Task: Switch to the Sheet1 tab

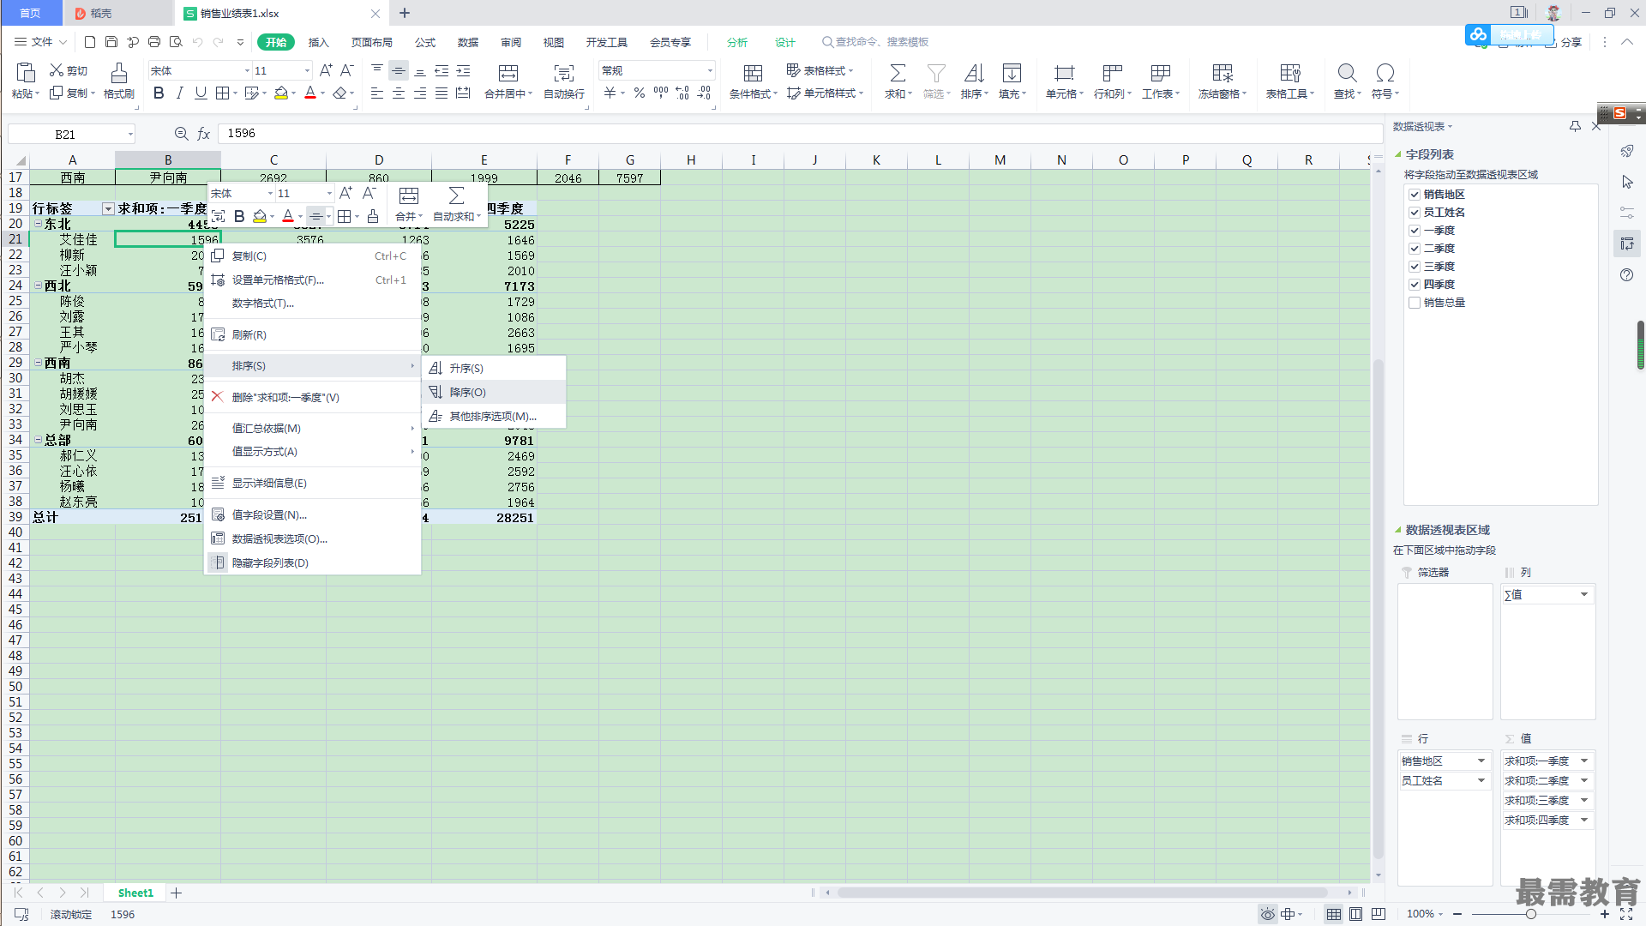Action: pos(135,893)
